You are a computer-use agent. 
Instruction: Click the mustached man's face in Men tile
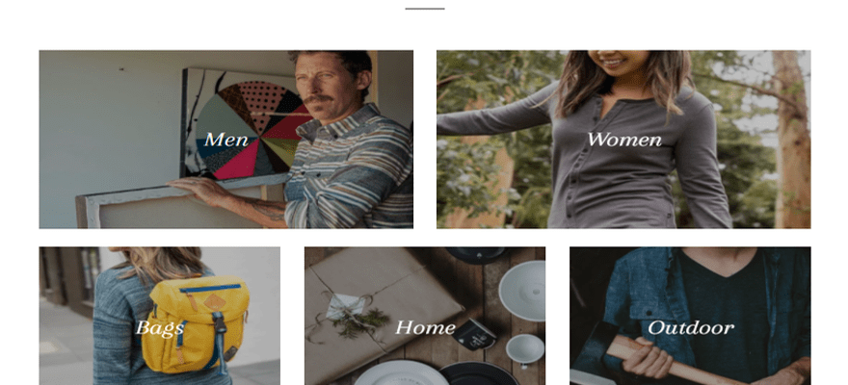326,87
